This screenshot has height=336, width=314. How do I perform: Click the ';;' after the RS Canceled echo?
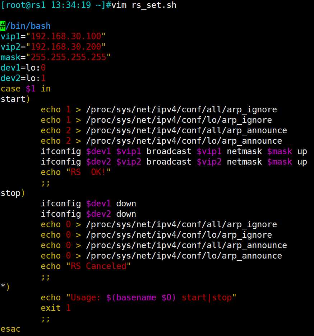click(x=46, y=277)
